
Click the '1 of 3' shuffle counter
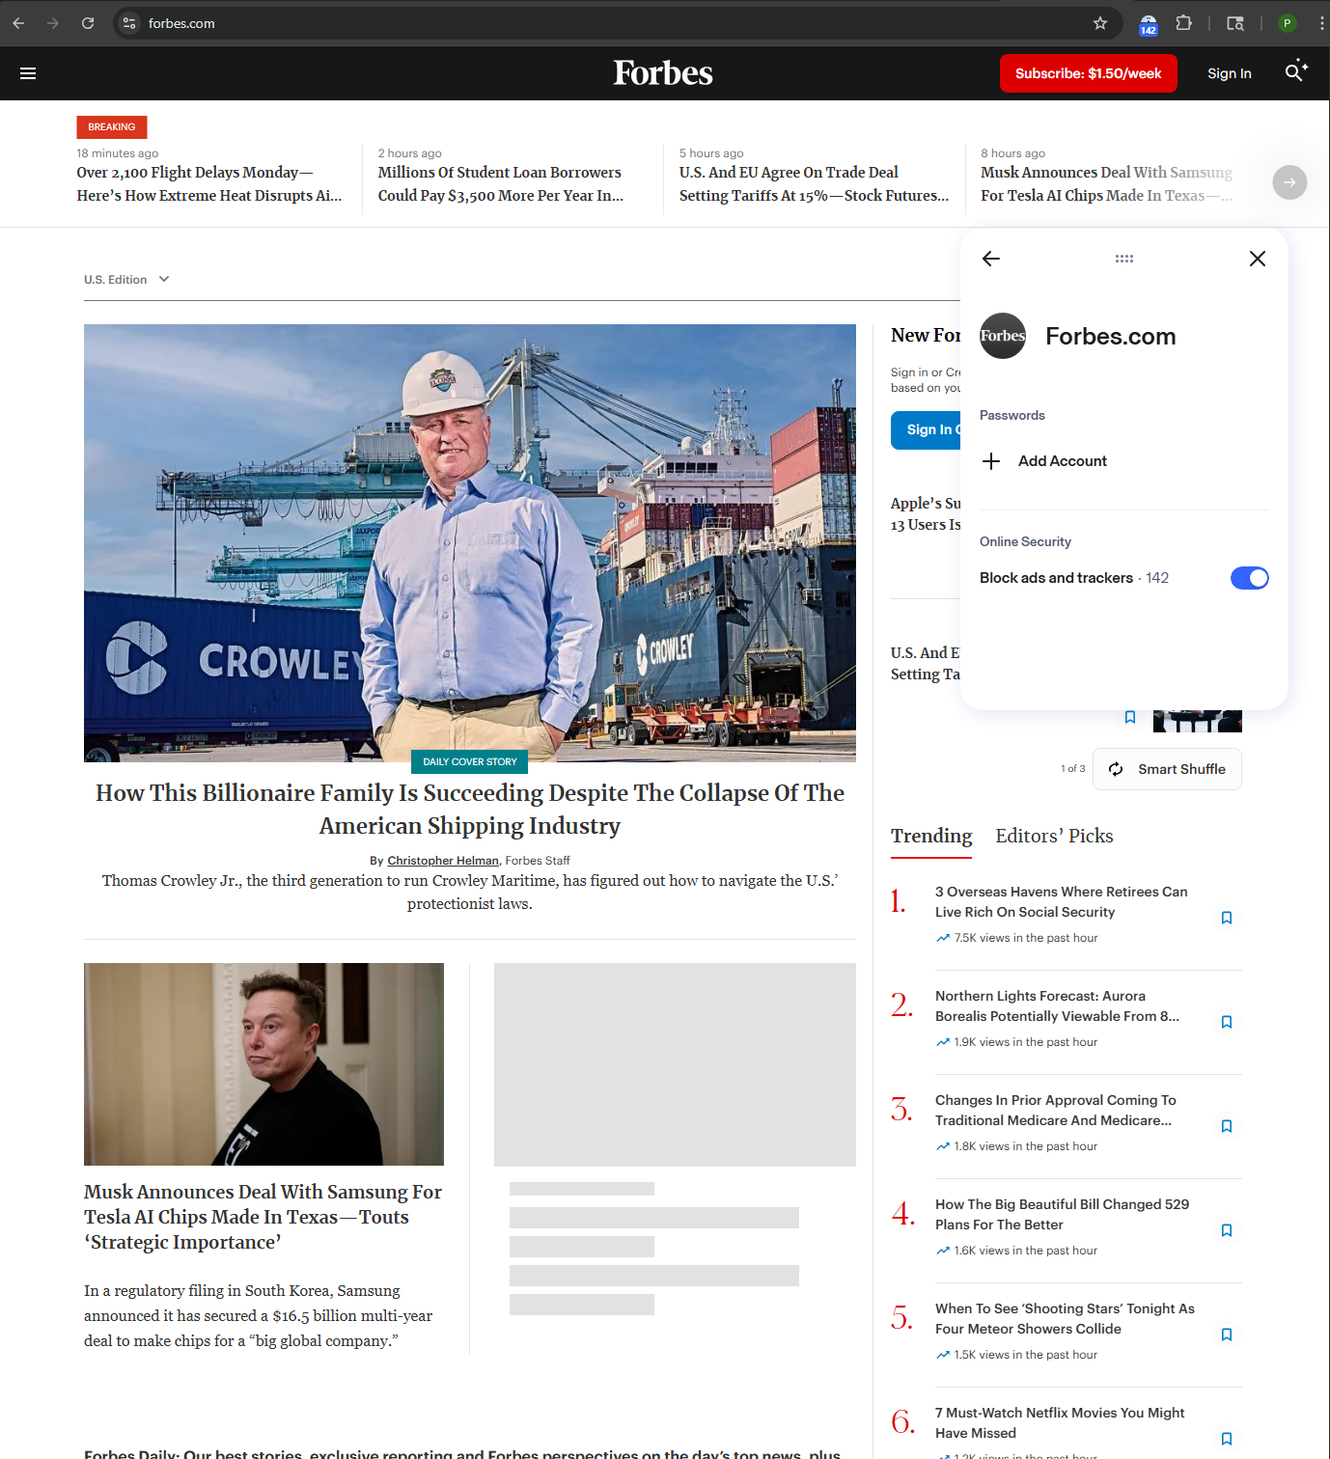click(x=1072, y=769)
